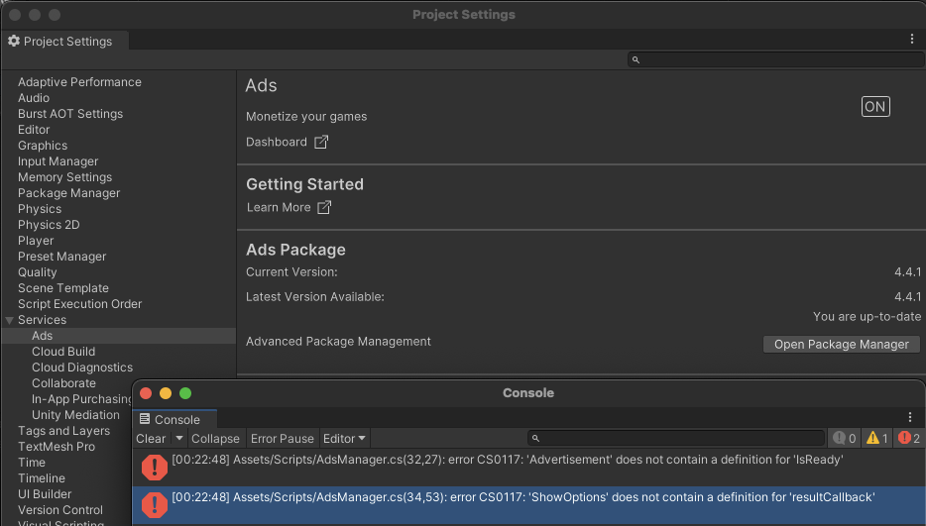Select Cloud Diagnostics service
926x526 pixels.
(x=82, y=368)
